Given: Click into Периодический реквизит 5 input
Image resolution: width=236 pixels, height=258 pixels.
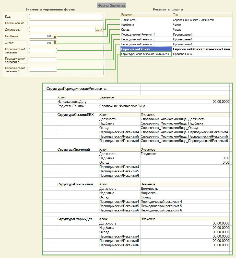Looking at the screenshot, I should (x=43, y=60).
